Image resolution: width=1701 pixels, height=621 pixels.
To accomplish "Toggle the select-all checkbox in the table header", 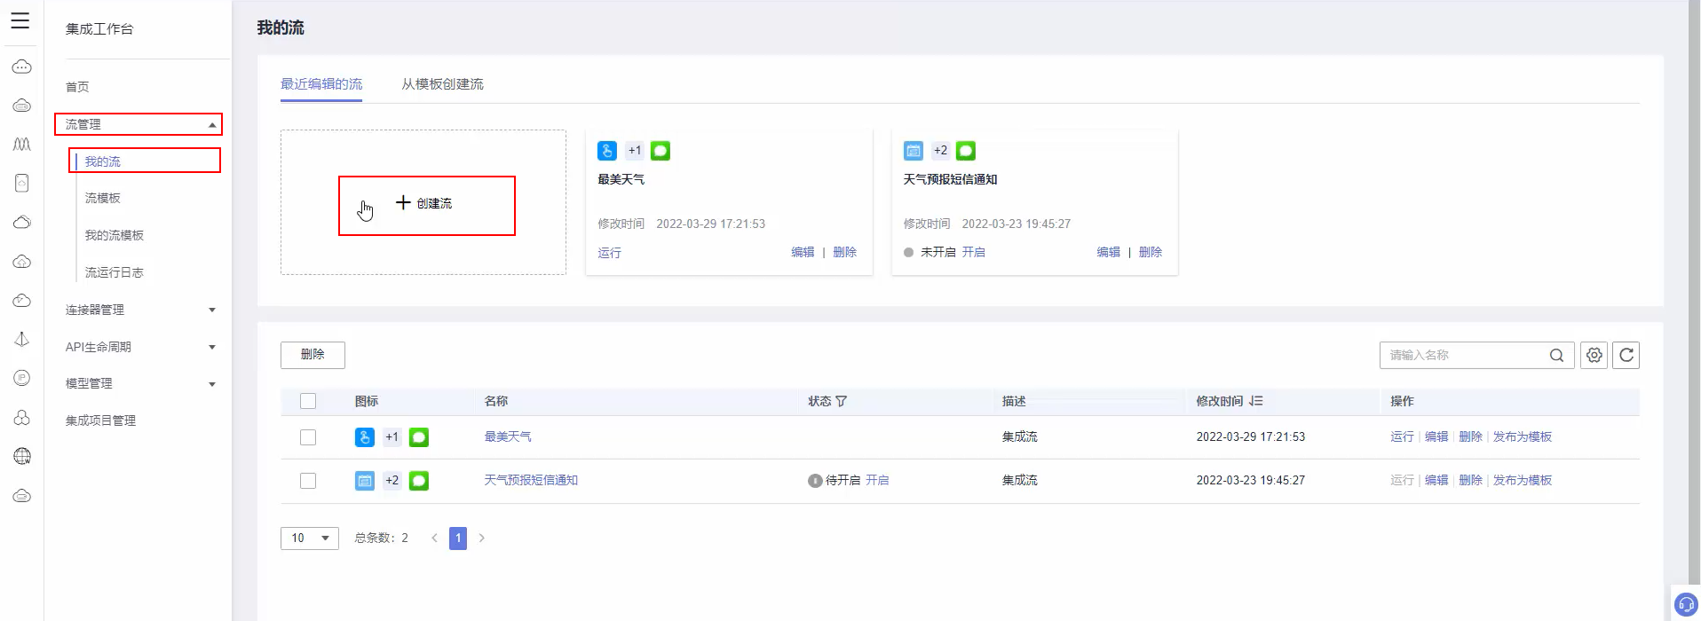I will [308, 401].
